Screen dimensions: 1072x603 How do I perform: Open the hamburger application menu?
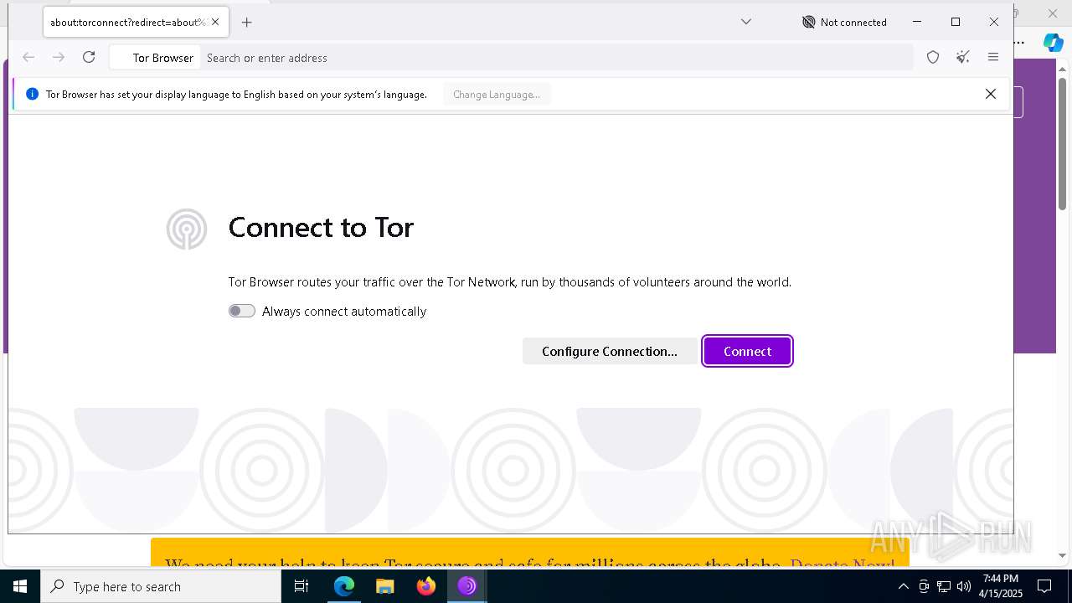pyautogui.click(x=993, y=57)
